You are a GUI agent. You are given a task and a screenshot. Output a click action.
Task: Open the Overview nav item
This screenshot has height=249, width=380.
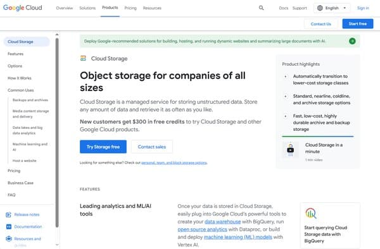coord(65,8)
